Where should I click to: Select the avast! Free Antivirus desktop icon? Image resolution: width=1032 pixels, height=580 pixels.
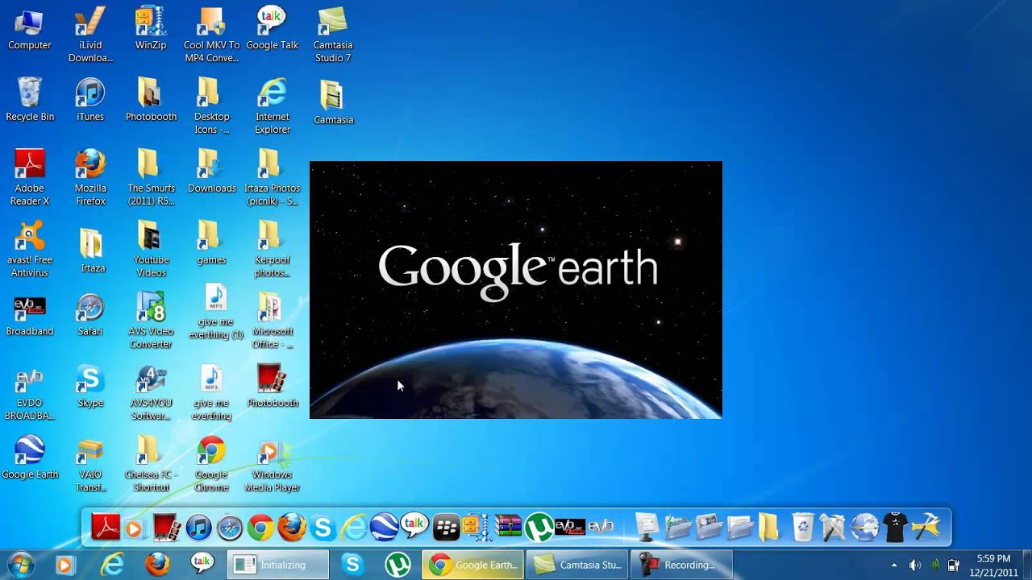pyautogui.click(x=30, y=250)
